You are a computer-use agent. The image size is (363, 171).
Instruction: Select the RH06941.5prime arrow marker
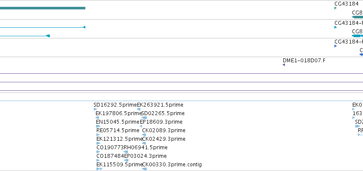click(x=126, y=152)
